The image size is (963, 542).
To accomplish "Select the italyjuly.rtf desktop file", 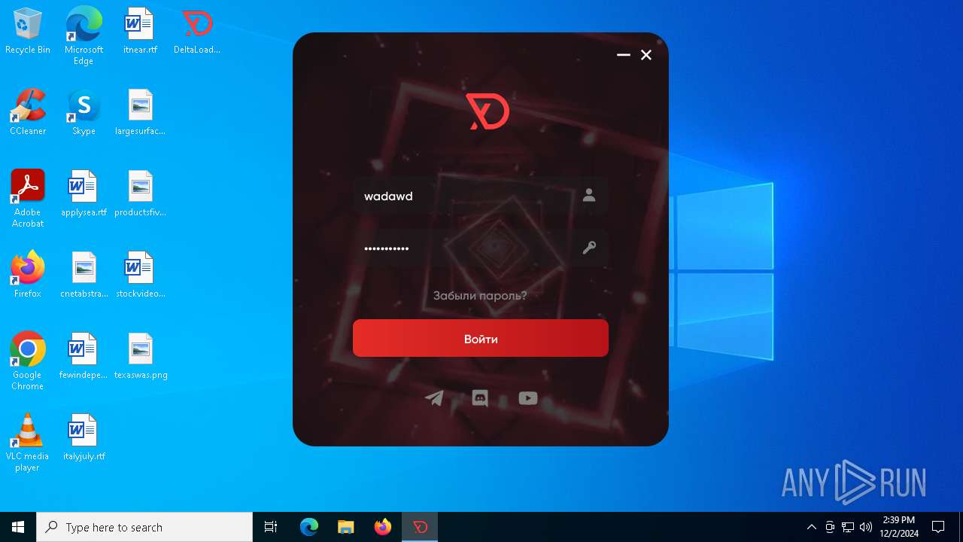I will 84,438.
